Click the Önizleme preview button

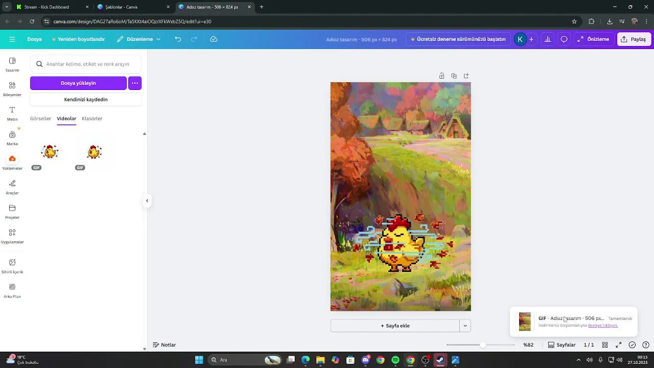tap(594, 39)
